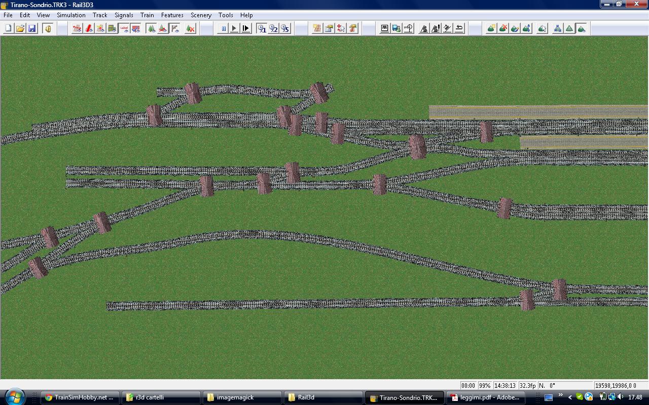The width and height of the screenshot is (649, 405).
Task: Click the red arrows with cursor icon
Action: 341,28
